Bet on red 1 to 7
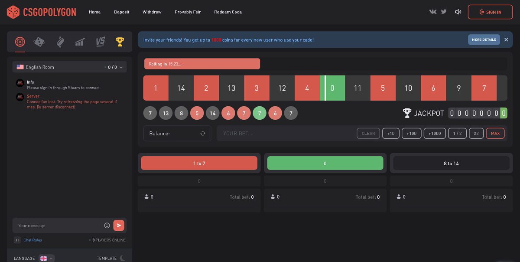The height and width of the screenshot is (262, 520). point(199,163)
